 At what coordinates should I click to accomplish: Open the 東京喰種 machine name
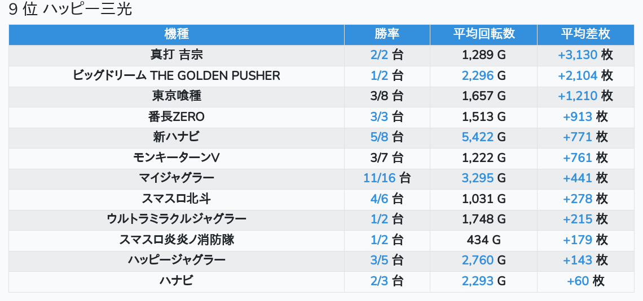click(177, 96)
